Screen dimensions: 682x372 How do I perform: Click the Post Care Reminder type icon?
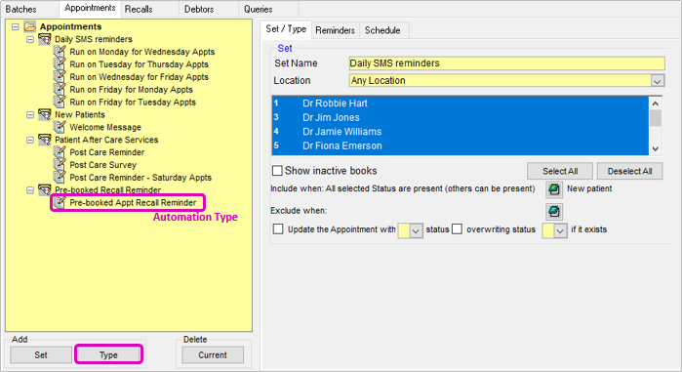click(60, 152)
